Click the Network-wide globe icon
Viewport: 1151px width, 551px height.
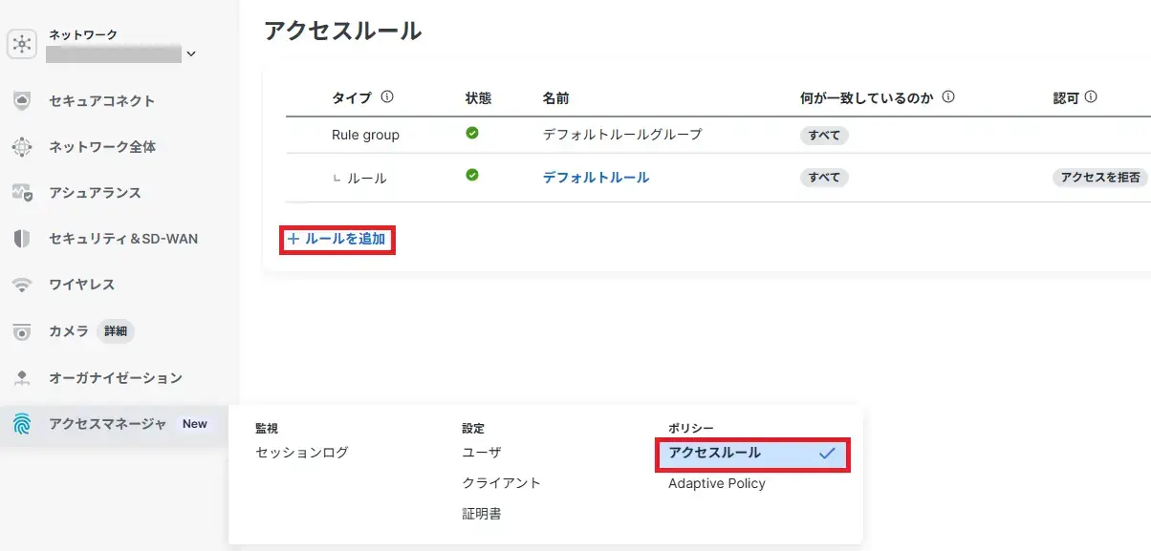pyautogui.click(x=22, y=147)
